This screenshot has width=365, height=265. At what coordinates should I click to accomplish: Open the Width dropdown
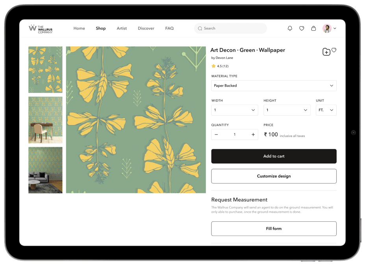(235, 110)
